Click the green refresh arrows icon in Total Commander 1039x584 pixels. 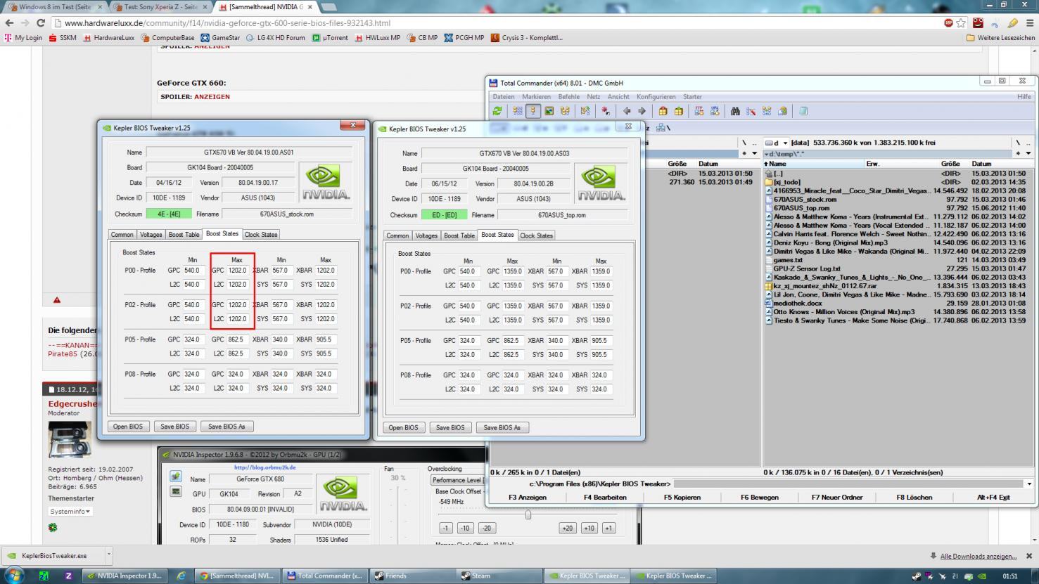pyautogui.click(x=498, y=111)
